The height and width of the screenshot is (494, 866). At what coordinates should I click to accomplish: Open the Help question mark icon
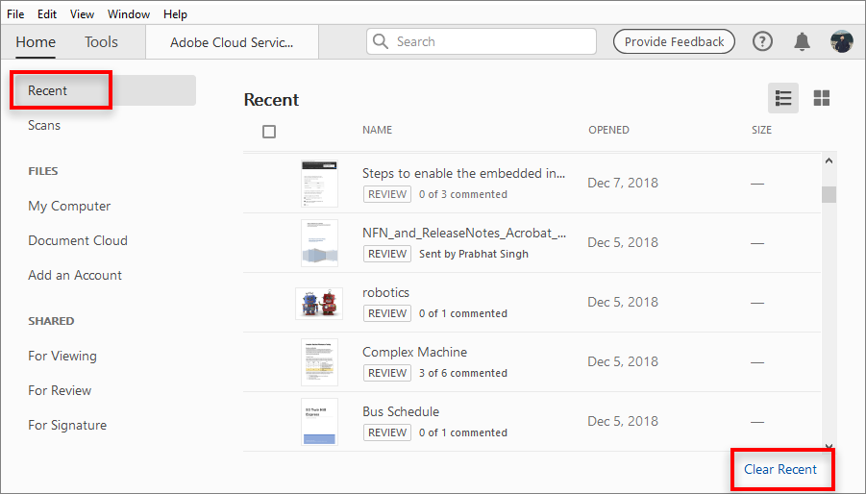coord(762,41)
